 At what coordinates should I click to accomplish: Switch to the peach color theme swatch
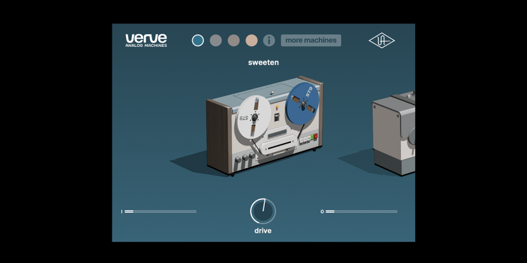[x=251, y=40]
